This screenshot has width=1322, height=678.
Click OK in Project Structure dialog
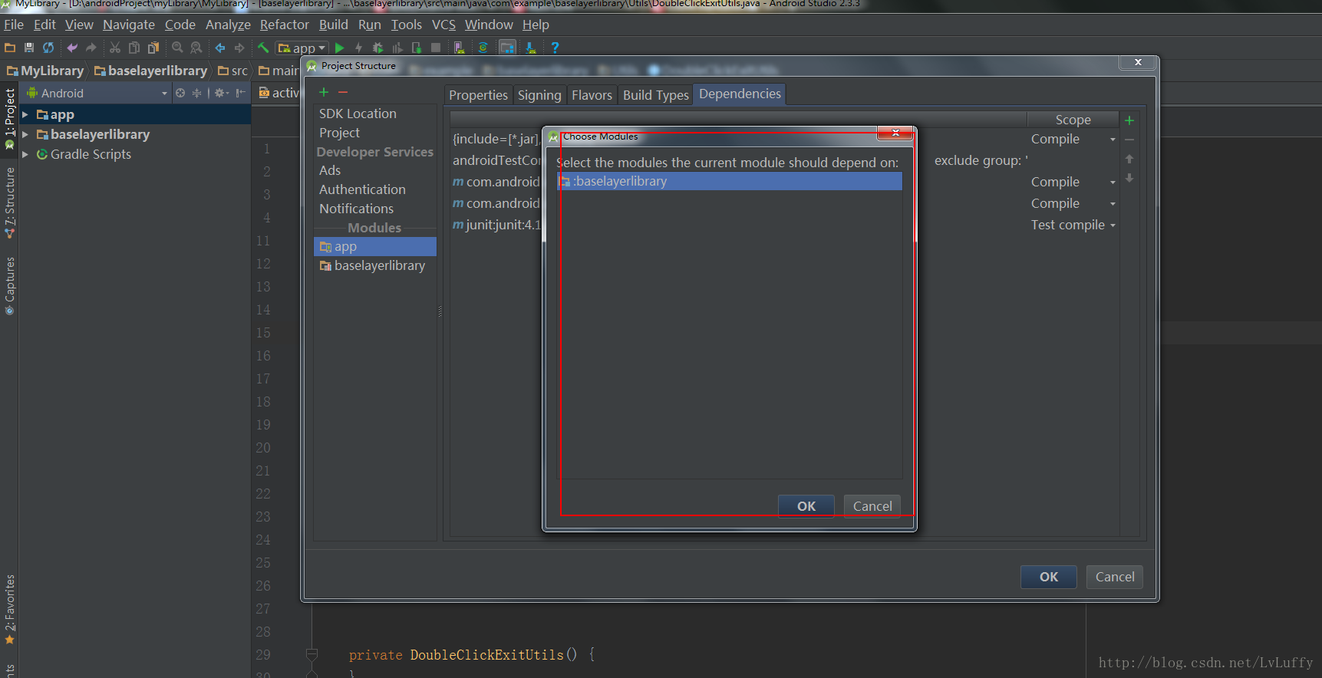(x=1048, y=577)
